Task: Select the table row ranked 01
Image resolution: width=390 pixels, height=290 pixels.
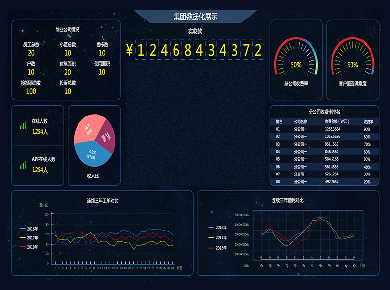Action: (324, 129)
